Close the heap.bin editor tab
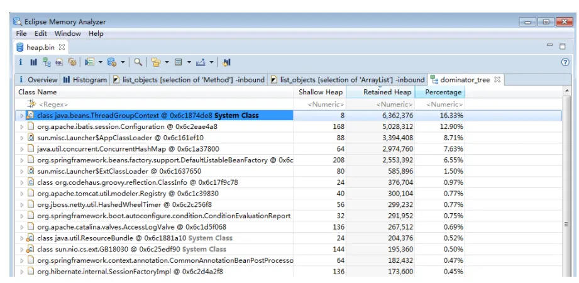Image resolution: width=579 pixels, height=283 pixels. [x=62, y=47]
